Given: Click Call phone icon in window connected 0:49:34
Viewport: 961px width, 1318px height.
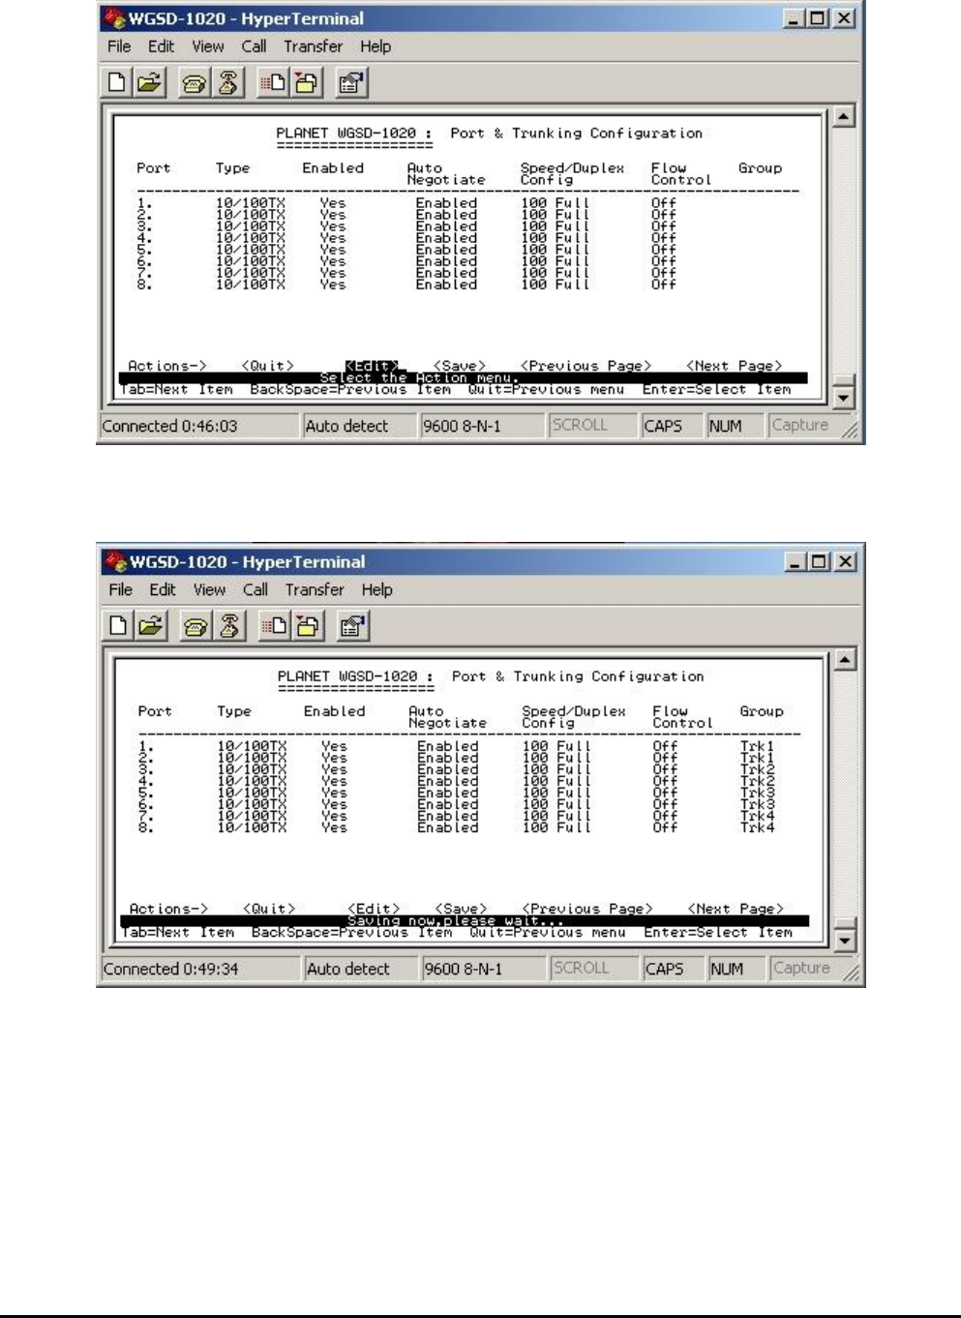Looking at the screenshot, I should (195, 626).
